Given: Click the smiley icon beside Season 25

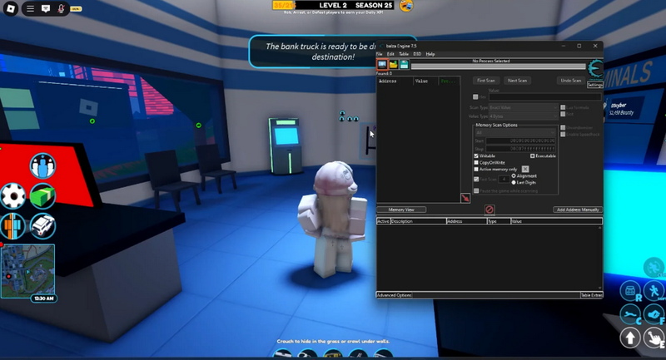Looking at the screenshot, I should (406, 6).
